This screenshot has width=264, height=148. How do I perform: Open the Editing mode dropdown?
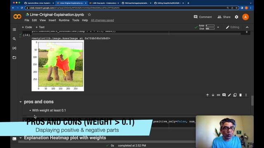[x=233, y=27]
